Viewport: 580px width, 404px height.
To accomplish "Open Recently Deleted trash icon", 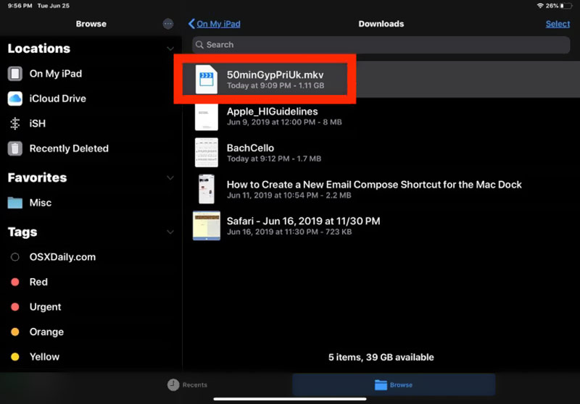I will click(14, 148).
